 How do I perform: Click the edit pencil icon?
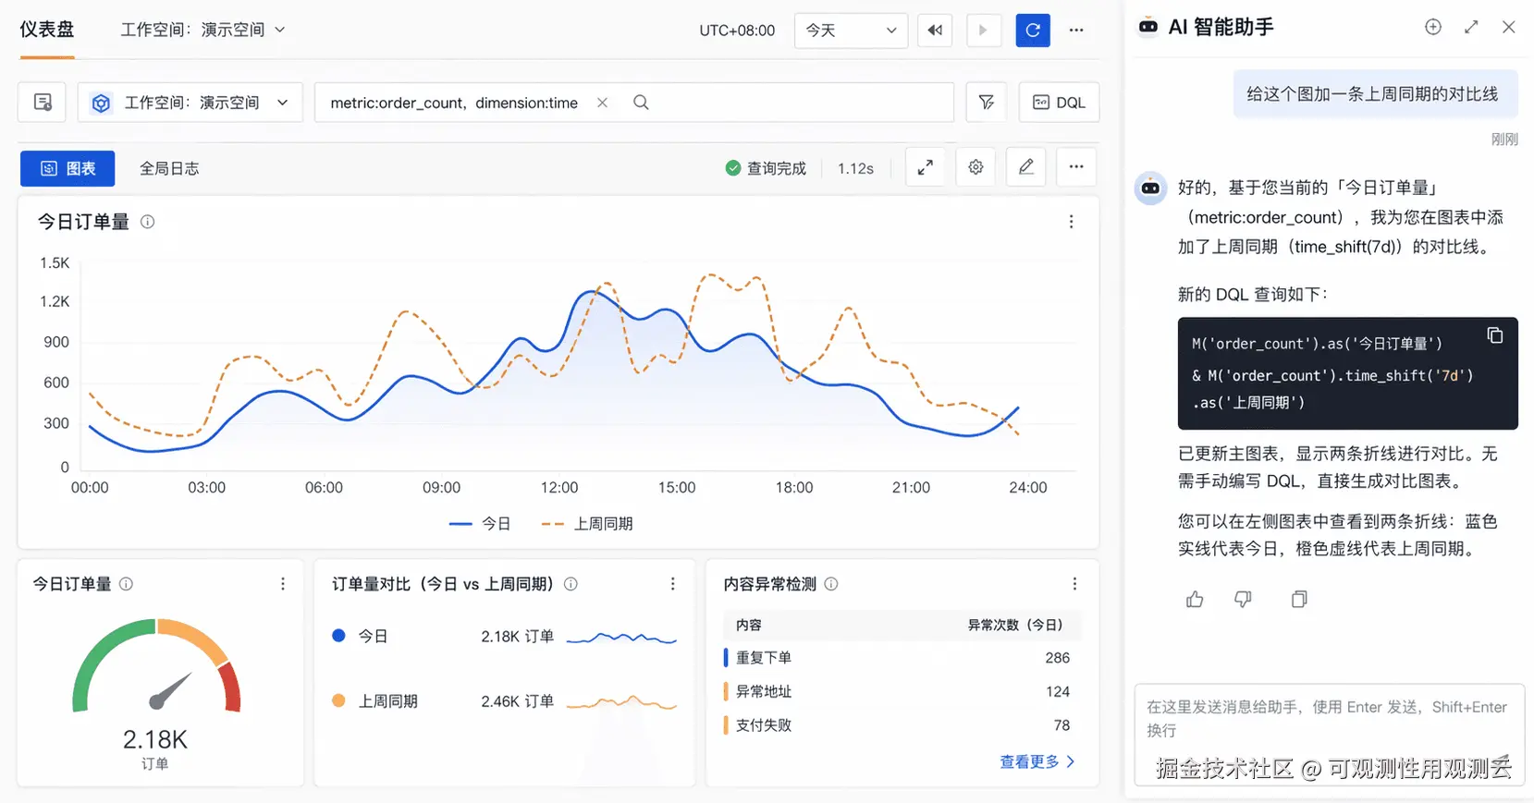pyautogui.click(x=1025, y=167)
